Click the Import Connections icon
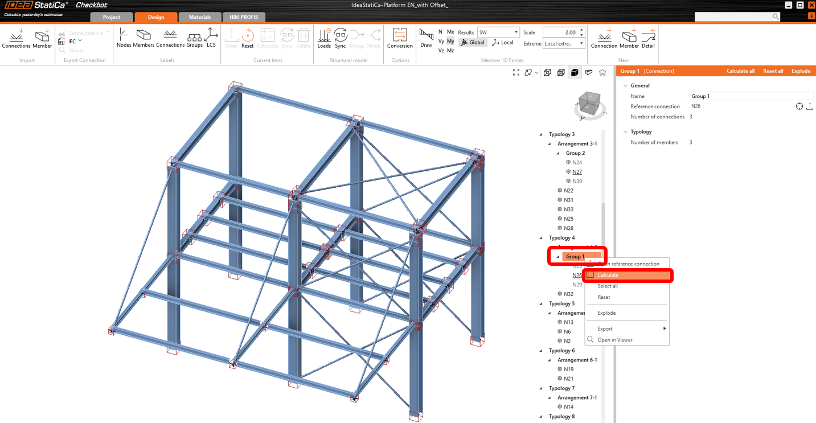Image resolution: width=816 pixels, height=423 pixels. [x=16, y=38]
